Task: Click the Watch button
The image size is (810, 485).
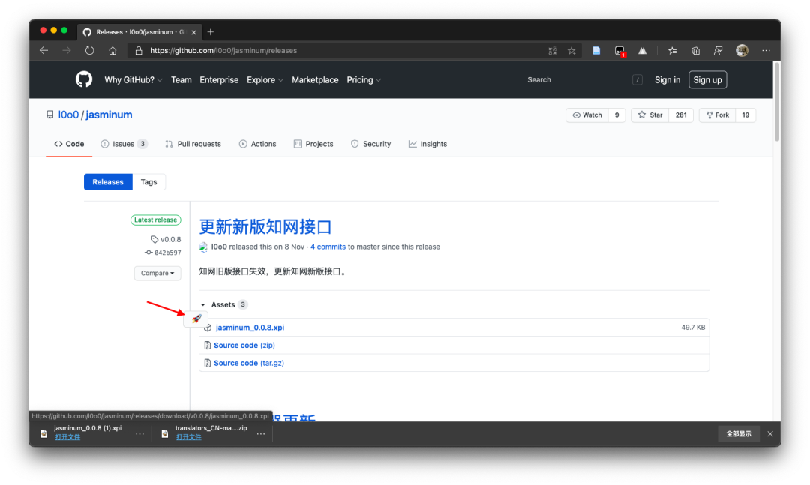Action: click(x=587, y=115)
